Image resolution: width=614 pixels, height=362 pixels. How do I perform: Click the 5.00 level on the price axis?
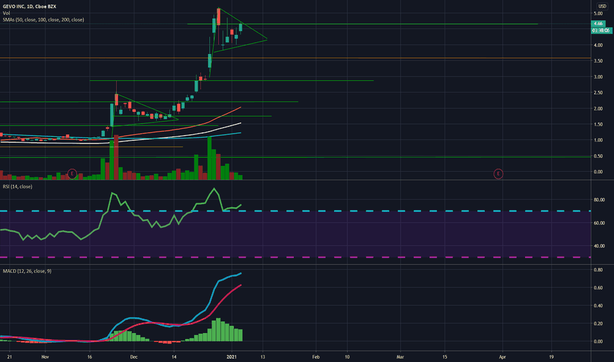pos(598,13)
